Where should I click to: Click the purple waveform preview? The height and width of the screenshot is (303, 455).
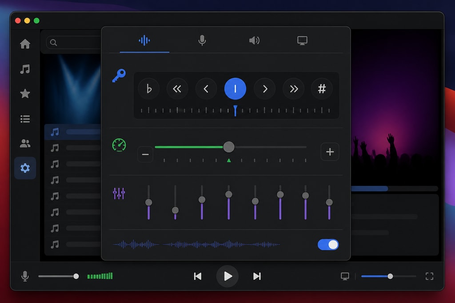pyautogui.click(x=196, y=244)
